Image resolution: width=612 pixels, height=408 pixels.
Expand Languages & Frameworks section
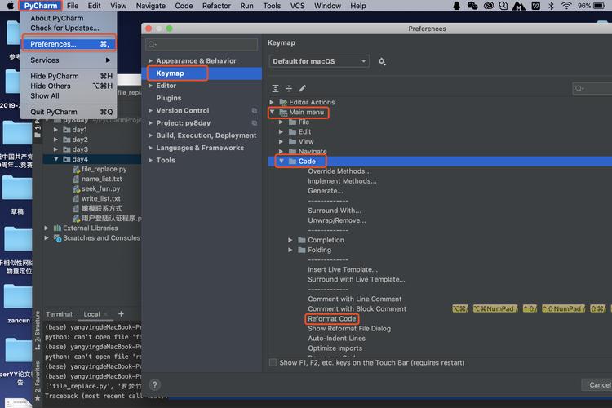(150, 148)
